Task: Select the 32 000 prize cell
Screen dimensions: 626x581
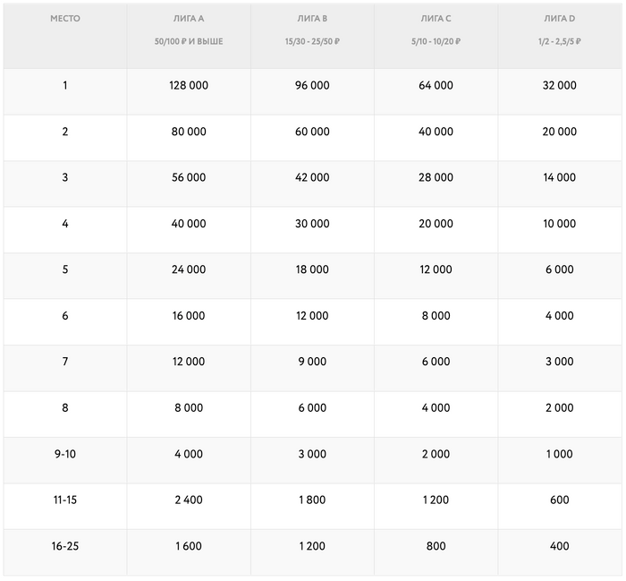Action: [x=560, y=86]
